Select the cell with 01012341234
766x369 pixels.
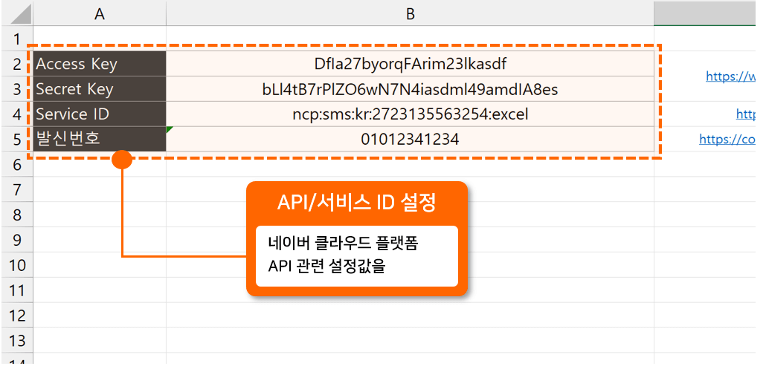410,140
